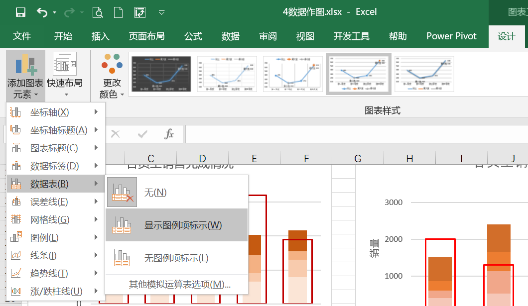Click the Undo arrow icon
The width and height of the screenshot is (528, 306).
pos(42,12)
